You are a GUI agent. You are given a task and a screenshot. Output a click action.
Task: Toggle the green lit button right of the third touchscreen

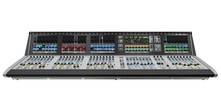tap(120, 37)
